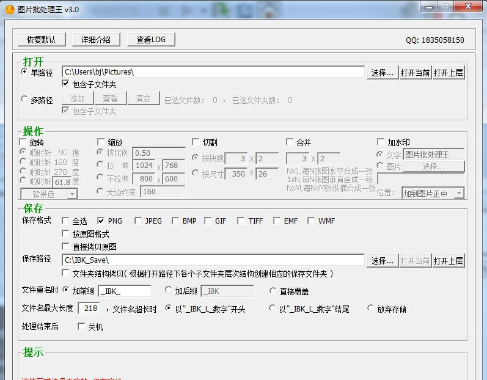The height and width of the screenshot is (380, 487).
Task: Check the WMF format checkbox
Action: click(x=311, y=221)
